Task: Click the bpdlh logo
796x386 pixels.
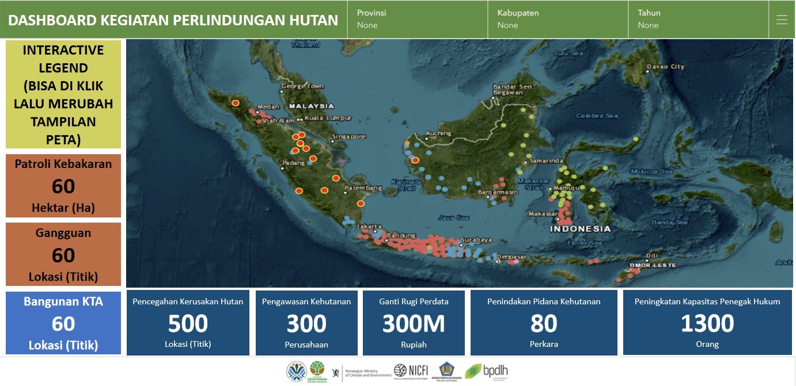Action: (486, 372)
